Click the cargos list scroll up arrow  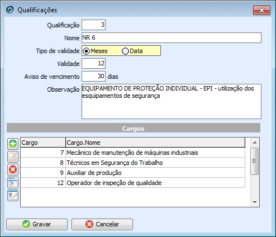pos(255,143)
